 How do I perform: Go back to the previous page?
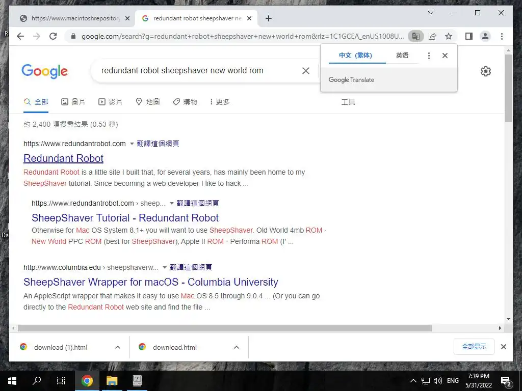point(20,36)
